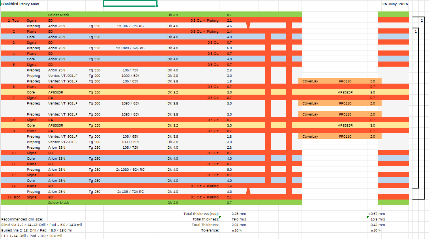Viewport: 429px width, 239px height.
Task: Select the 16.8 mils flex thickness cell
Action: tap(378, 219)
